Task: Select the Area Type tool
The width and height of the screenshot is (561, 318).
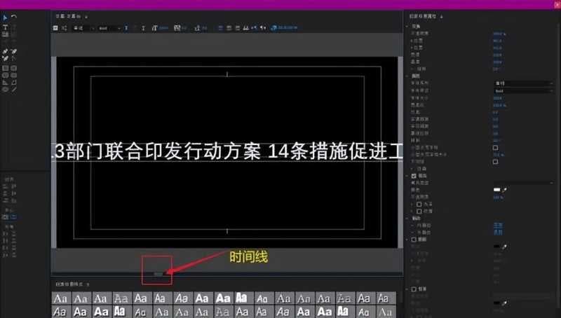Action: [x=5, y=34]
